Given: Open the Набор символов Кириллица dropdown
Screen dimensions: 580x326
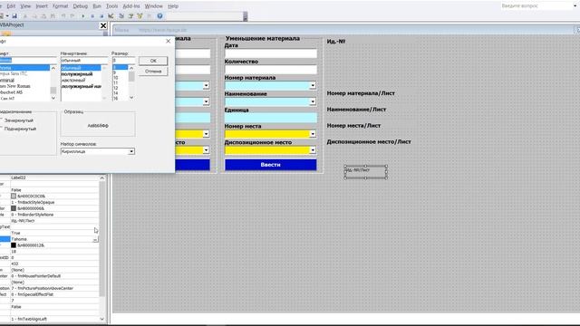Looking at the screenshot, I should (131, 151).
